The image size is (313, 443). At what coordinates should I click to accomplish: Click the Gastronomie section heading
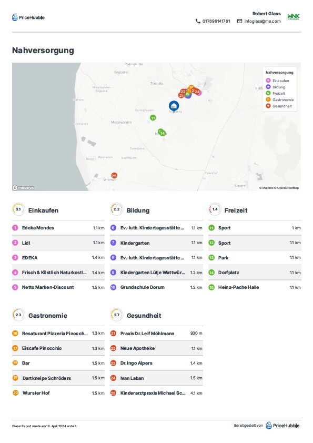[x=48, y=316]
